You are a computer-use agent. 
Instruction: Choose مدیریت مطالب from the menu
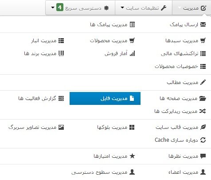coord(186,82)
